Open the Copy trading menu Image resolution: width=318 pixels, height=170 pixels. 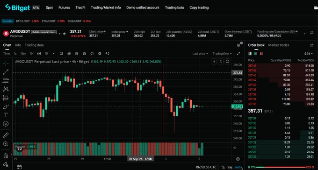(x=199, y=7)
